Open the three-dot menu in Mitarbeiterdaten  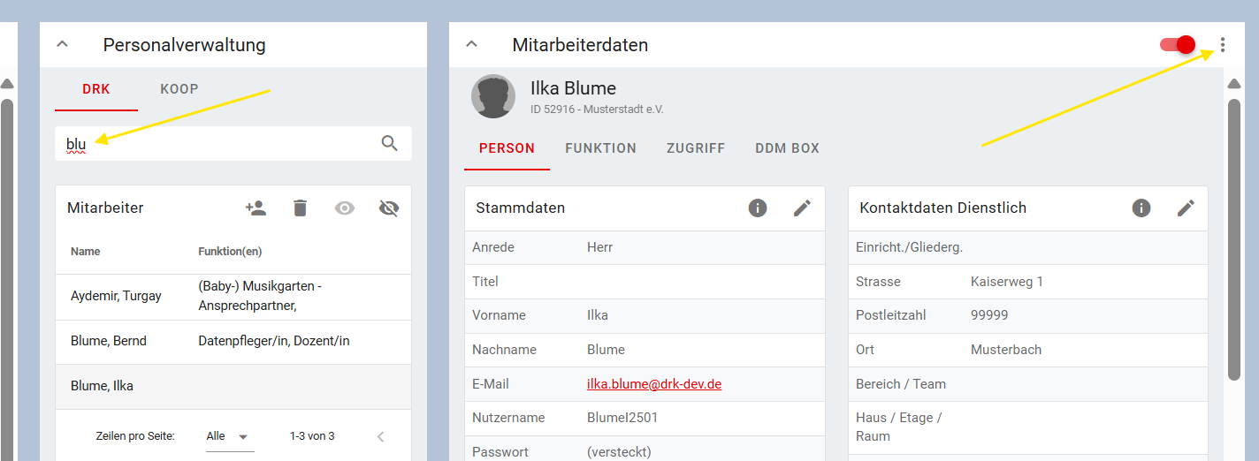click(1223, 44)
